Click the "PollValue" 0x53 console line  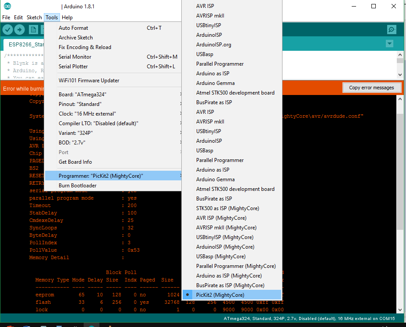pyautogui.click(x=85, y=250)
